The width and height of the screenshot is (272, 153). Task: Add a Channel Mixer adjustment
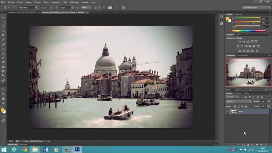coord(254,46)
